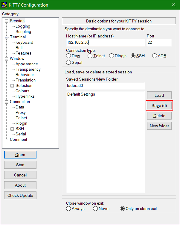Expand the Selection tree node

(12, 86)
